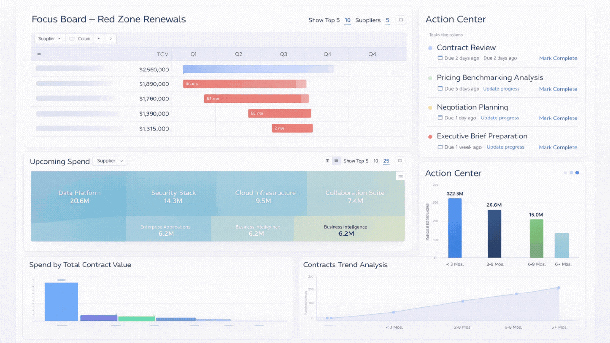This screenshot has width=610, height=343.
Task: Select the third pagination dot in Action Center chart
Action: coord(577,173)
